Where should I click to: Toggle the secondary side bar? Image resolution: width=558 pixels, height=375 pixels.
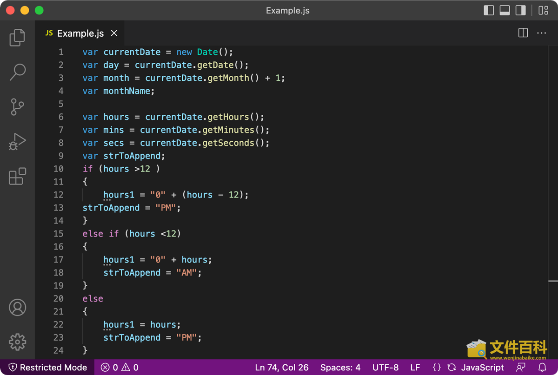[521, 10]
